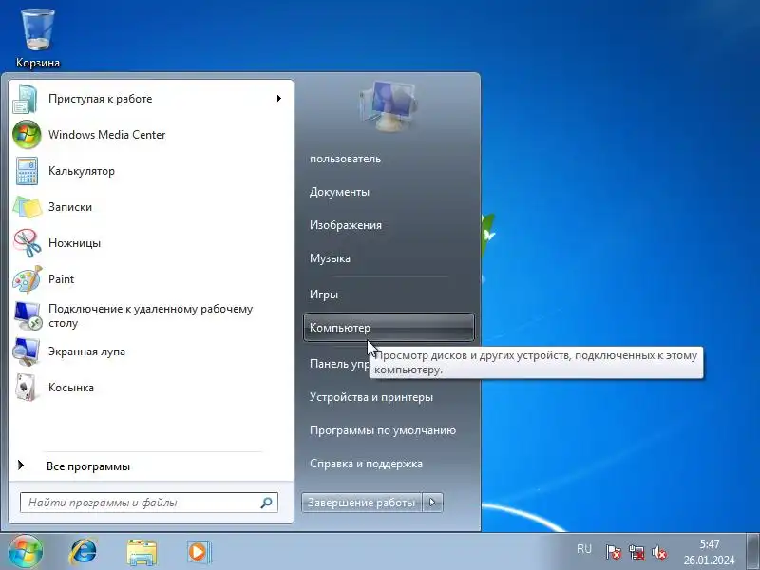Click the Show desktop strip
This screenshot has height=570, width=760.
click(x=752, y=552)
